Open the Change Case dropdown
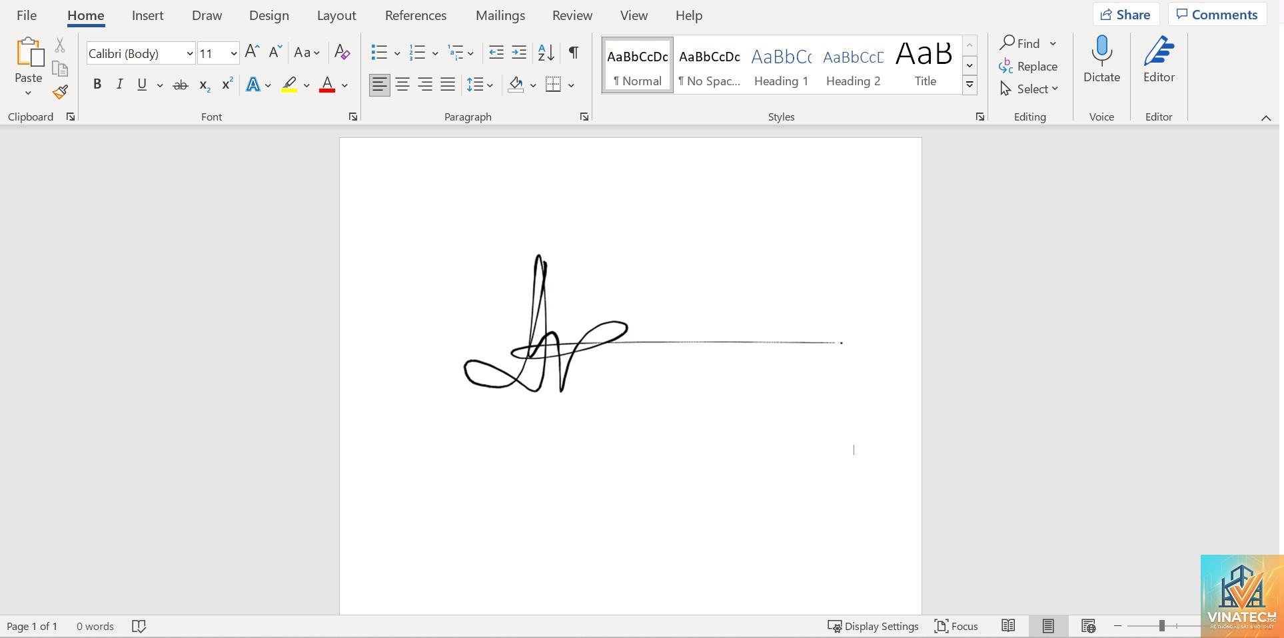Screen dimensions: 1284x638 tap(307, 52)
